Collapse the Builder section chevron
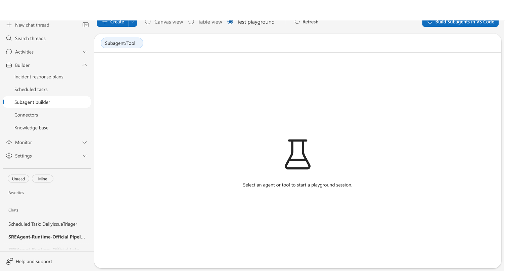This screenshot has width=505, height=271. tap(85, 65)
